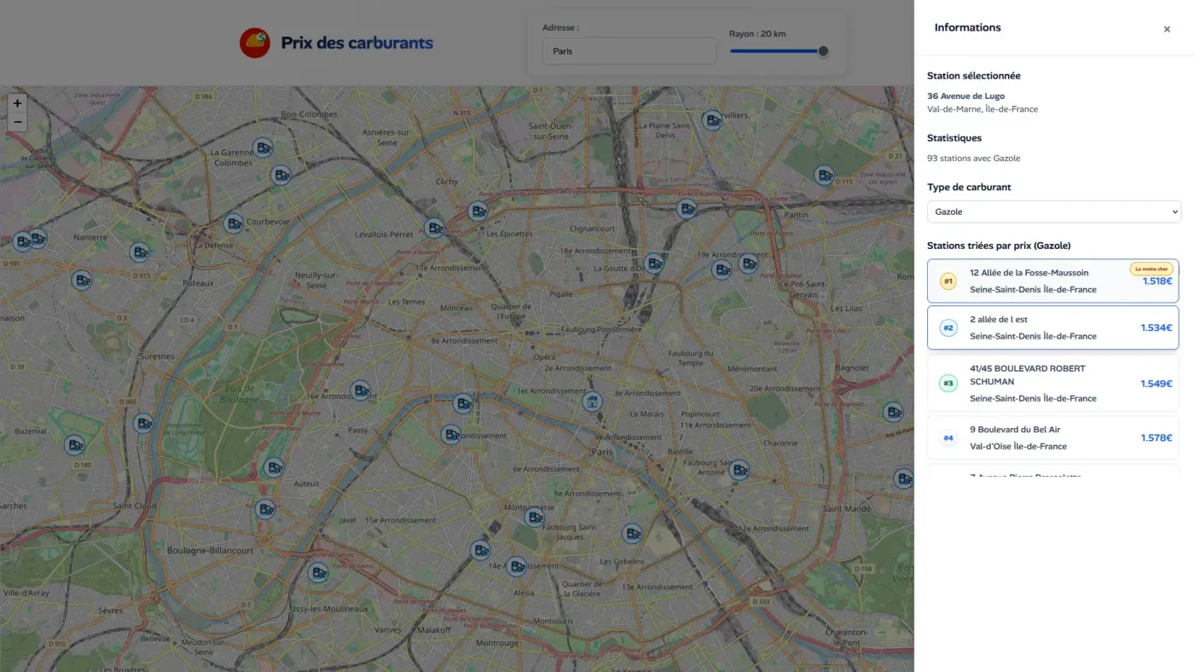1194x672 pixels.
Task: Click the 36 Avenue de Lugo address
Action: [x=965, y=96]
